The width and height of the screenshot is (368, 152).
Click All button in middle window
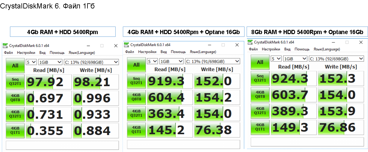click(x=136, y=65)
